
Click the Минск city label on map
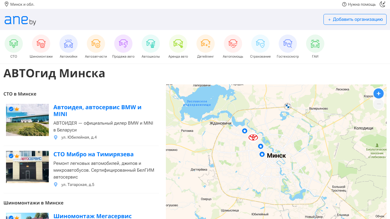(x=276, y=155)
